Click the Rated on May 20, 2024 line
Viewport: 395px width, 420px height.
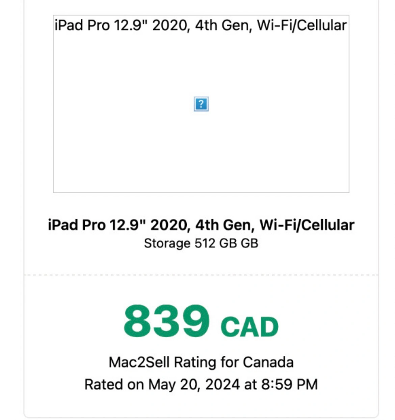point(201,384)
